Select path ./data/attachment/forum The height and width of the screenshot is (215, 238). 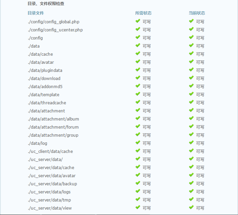tap(53, 127)
